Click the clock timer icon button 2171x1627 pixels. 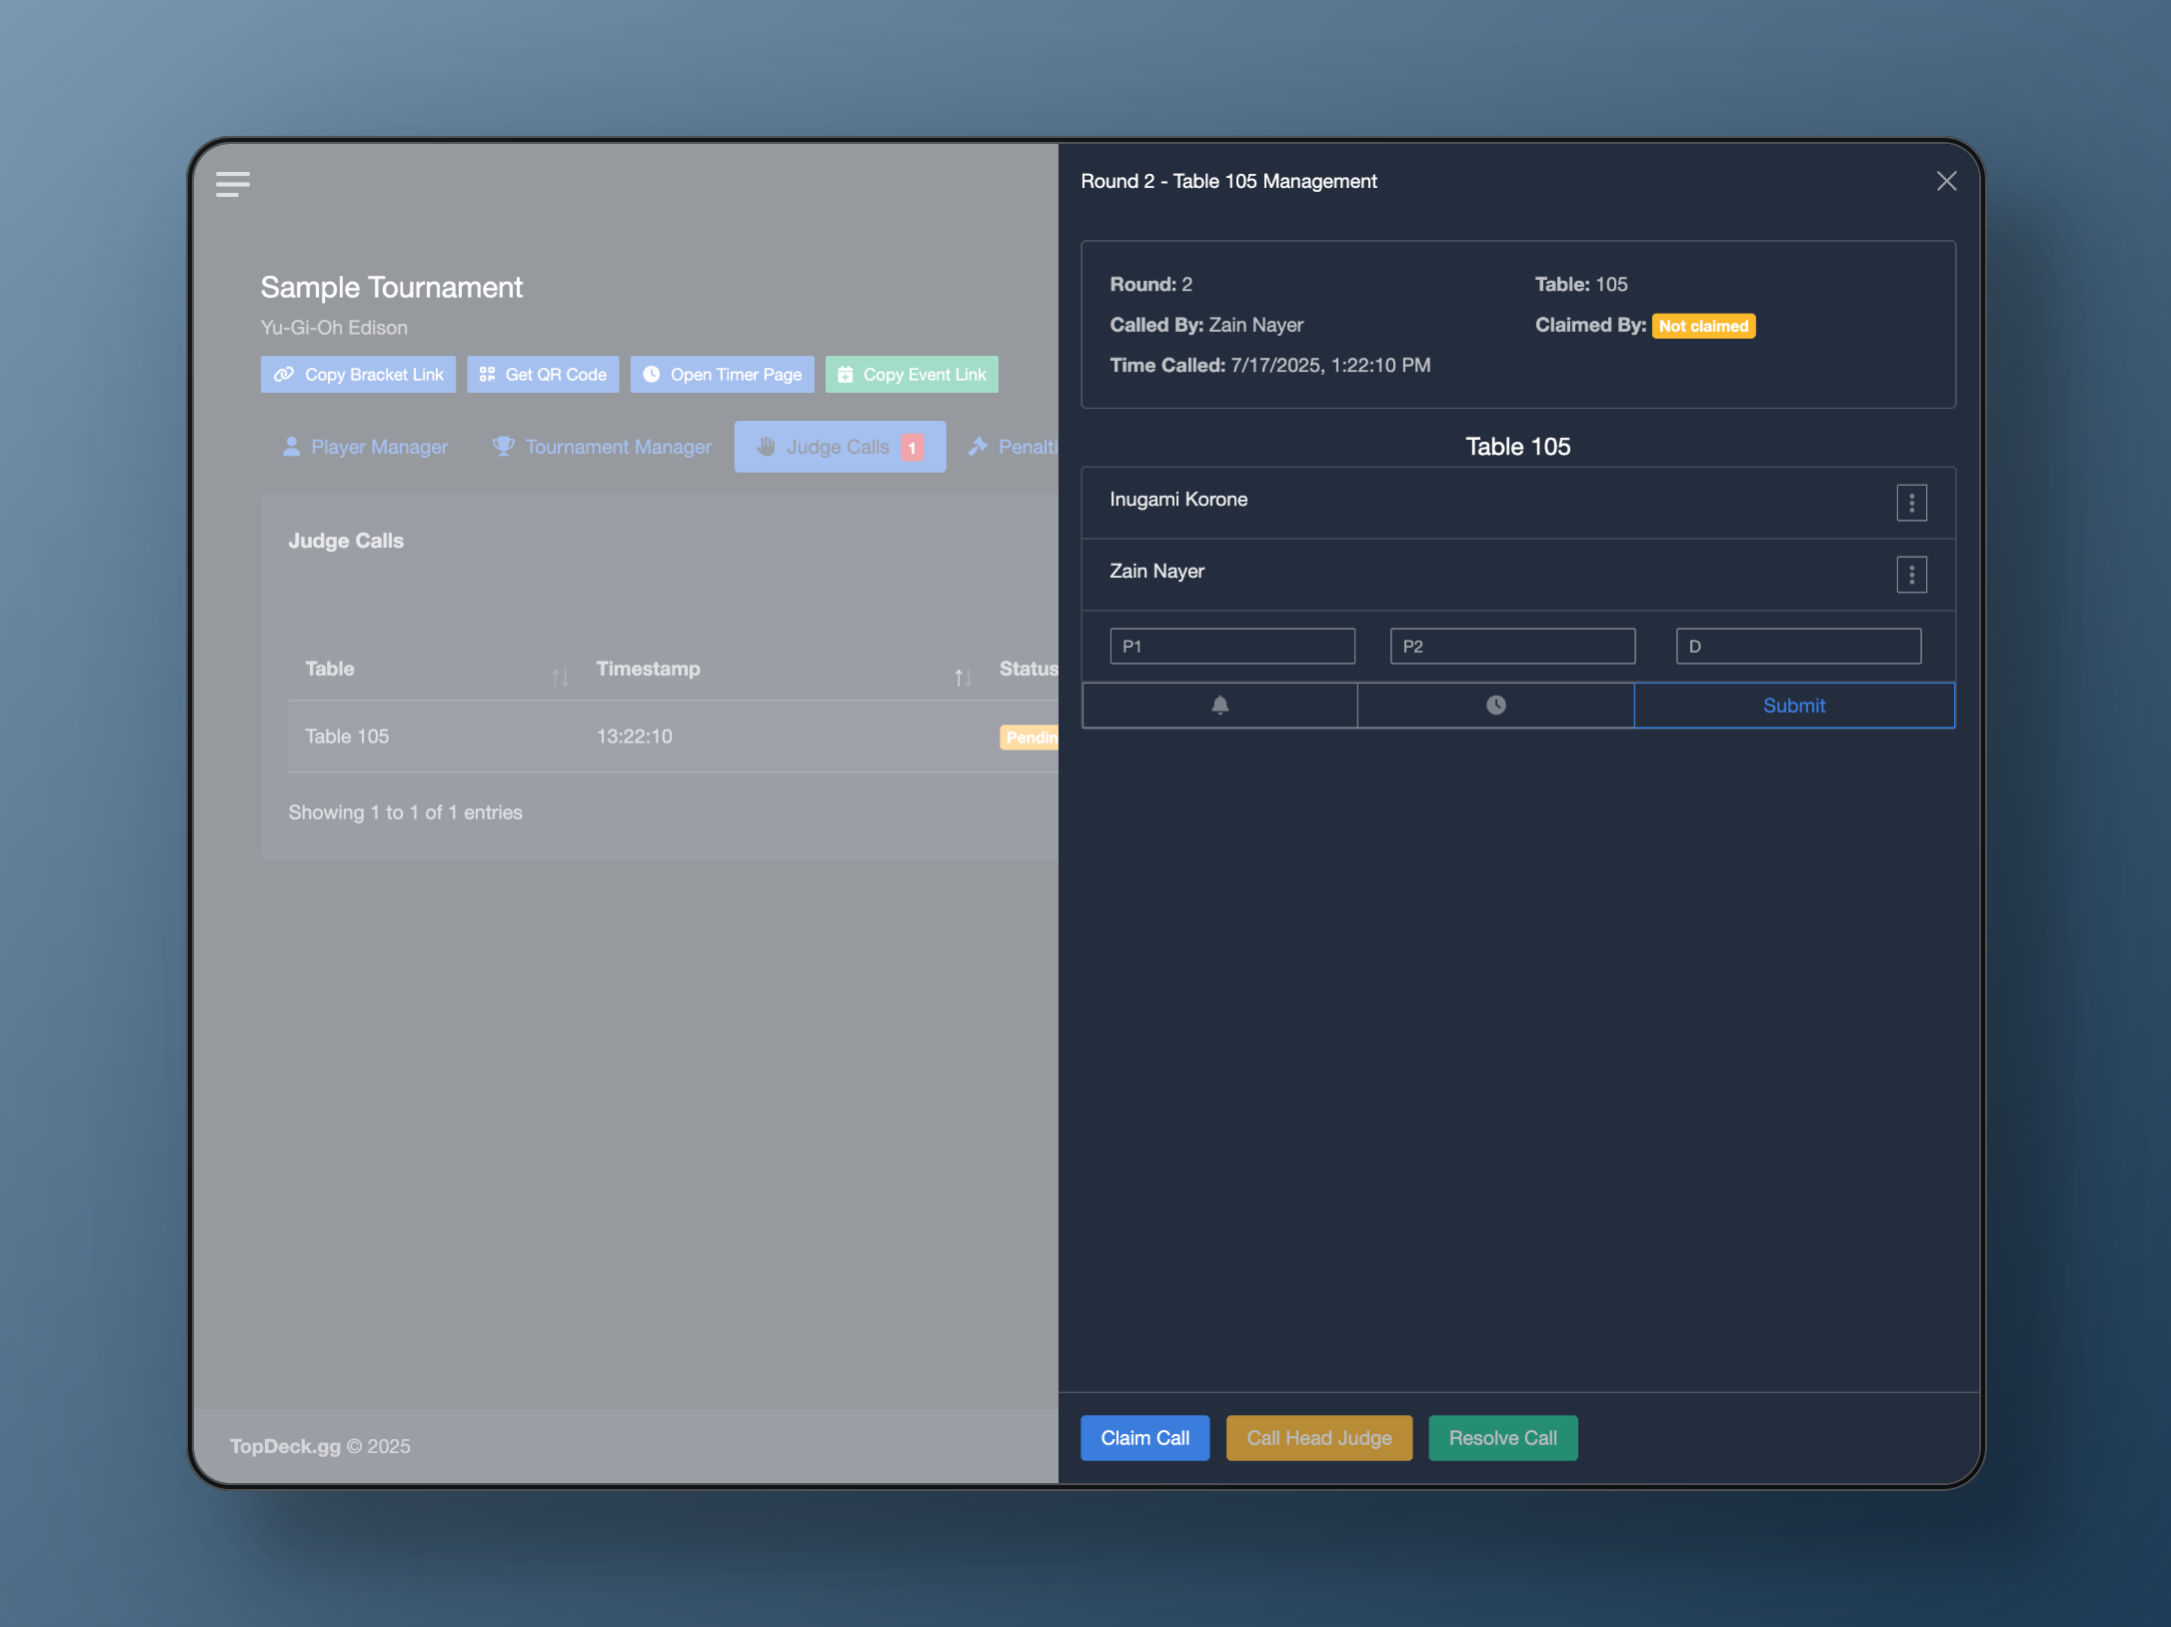pos(1495,706)
